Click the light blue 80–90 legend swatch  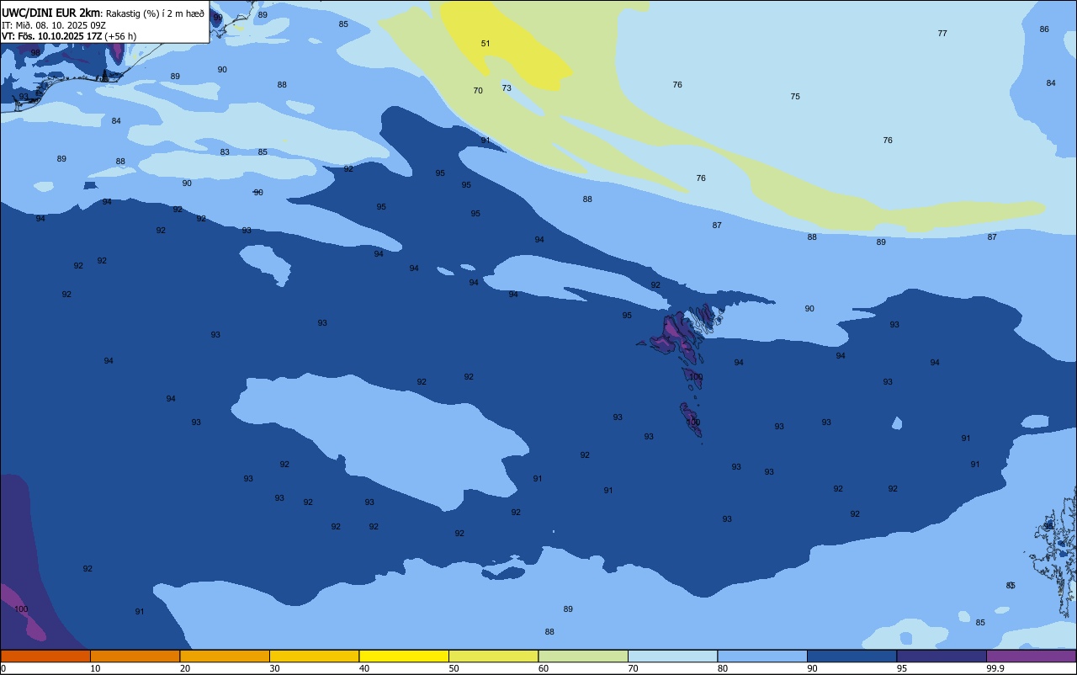[762, 656]
